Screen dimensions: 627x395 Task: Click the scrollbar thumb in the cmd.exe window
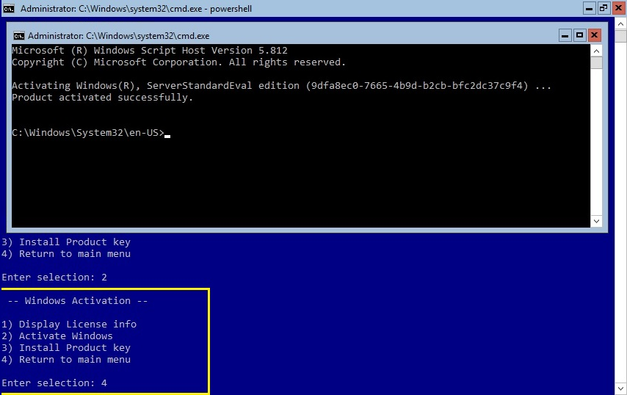coord(596,62)
